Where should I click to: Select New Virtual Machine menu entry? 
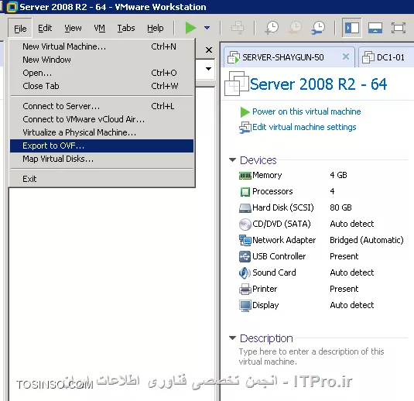101,46
